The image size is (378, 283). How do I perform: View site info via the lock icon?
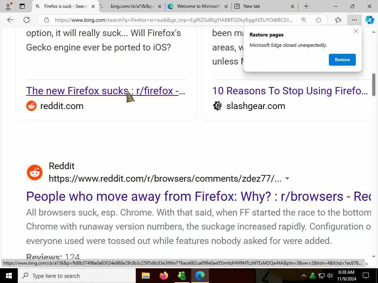point(47,20)
